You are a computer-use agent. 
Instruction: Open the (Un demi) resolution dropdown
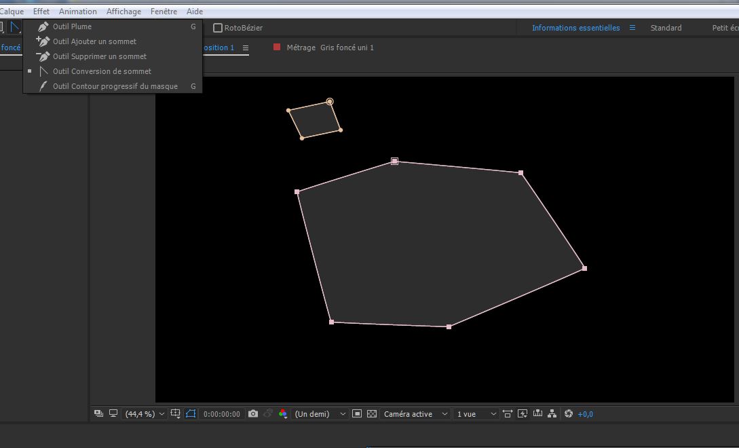pyautogui.click(x=320, y=413)
